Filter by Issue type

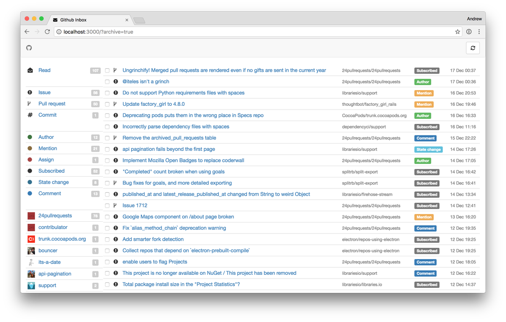[x=44, y=92]
